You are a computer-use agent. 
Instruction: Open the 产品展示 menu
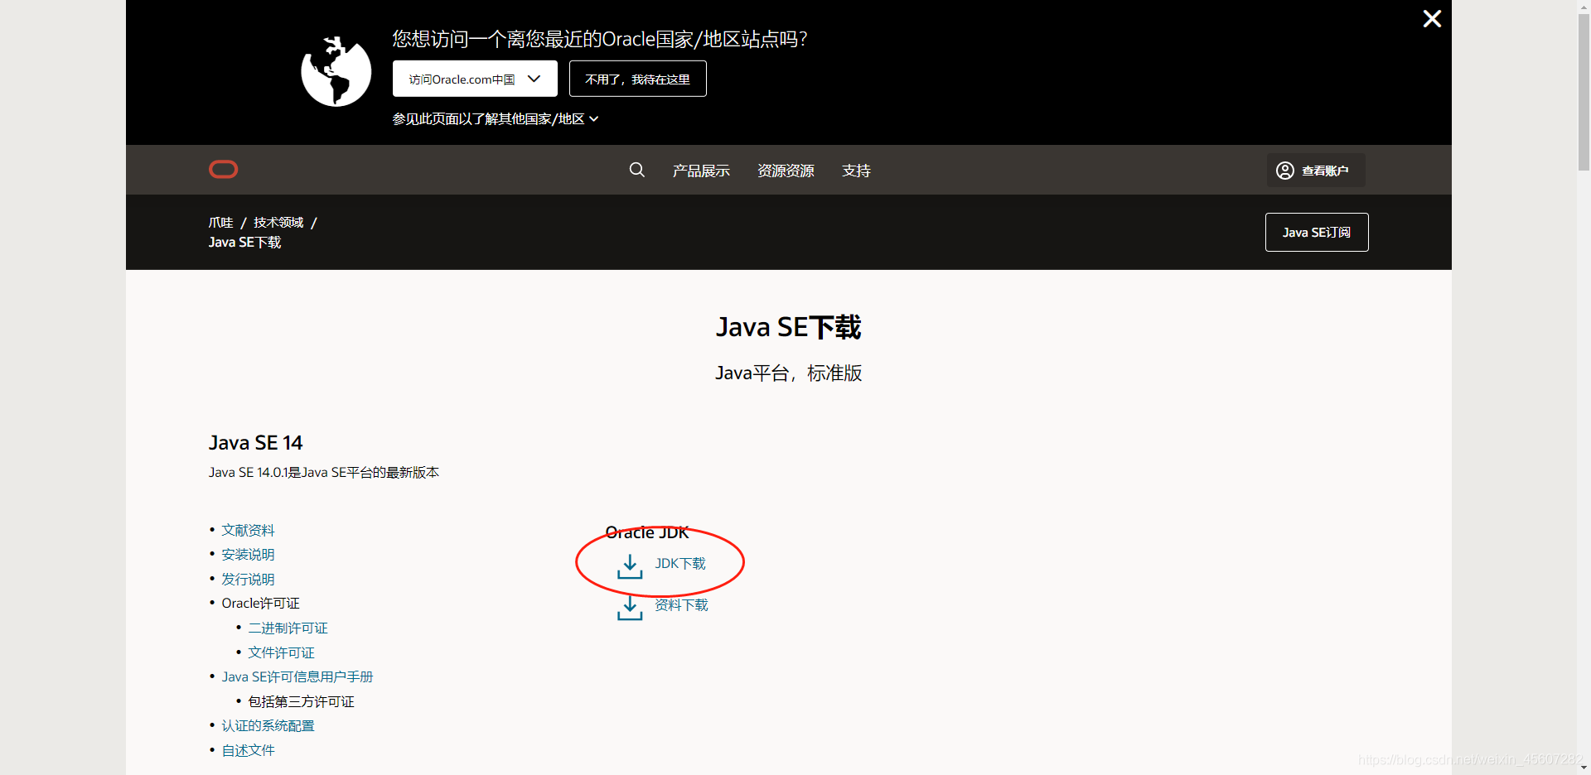(701, 171)
